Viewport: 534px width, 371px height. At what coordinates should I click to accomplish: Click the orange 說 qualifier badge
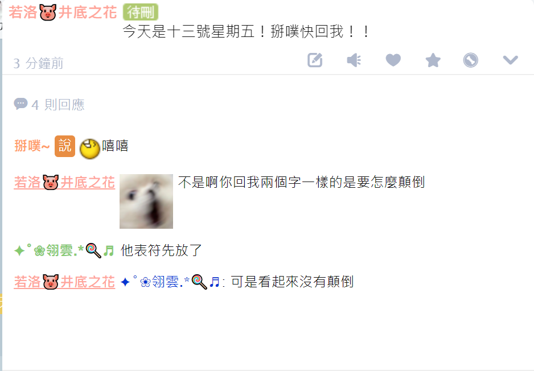(65, 146)
